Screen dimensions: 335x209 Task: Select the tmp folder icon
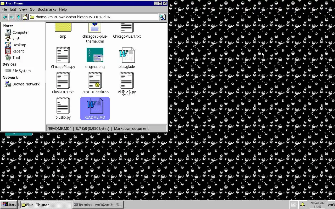point(63,27)
